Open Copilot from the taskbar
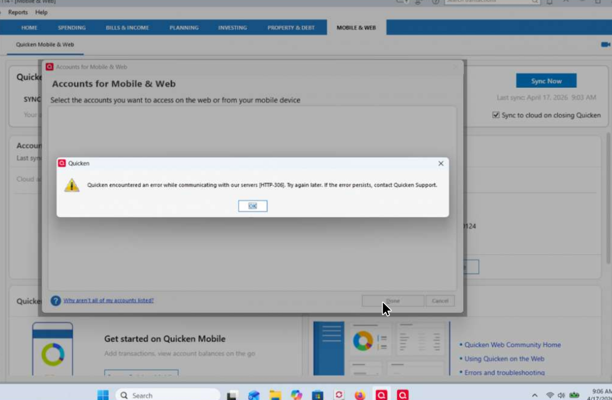The height and width of the screenshot is (400, 612). pyautogui.click(x=296, y=395)
